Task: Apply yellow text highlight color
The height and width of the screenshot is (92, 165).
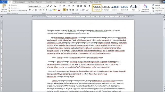Action: click(54, 10)
